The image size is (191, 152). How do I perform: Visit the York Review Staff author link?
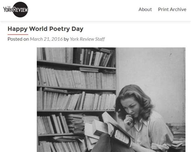[x=87, y=39]
